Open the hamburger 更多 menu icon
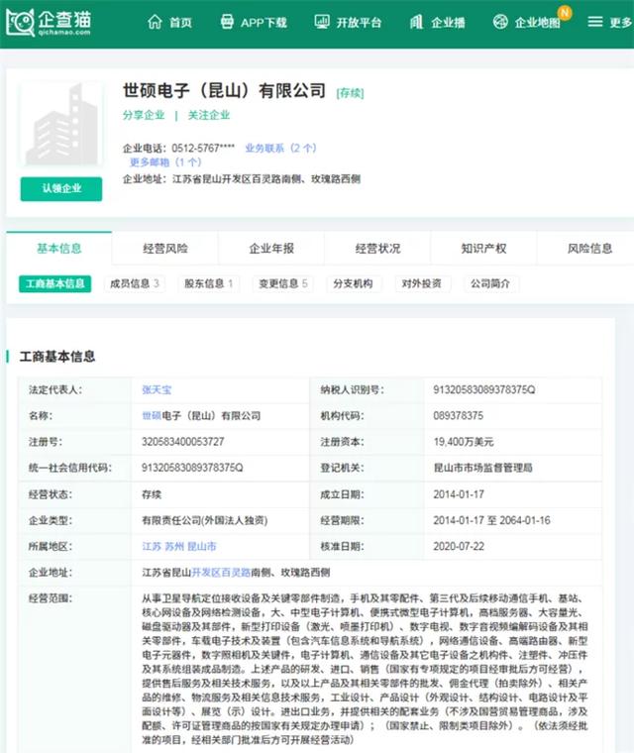This screenshot has width=634, height=753. click(595, 22)
